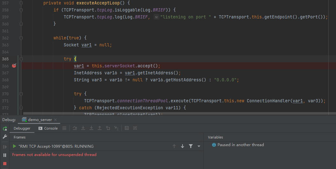
Task: Open Evaluate Expression calculator icon
Action: [x=127, y=128]
